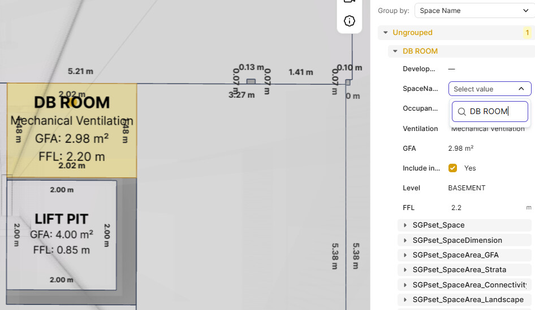Click the Ungrouped count badge 1
This screenshot has height=310, width=535.
pyautogui.click(x=527, y=33)
